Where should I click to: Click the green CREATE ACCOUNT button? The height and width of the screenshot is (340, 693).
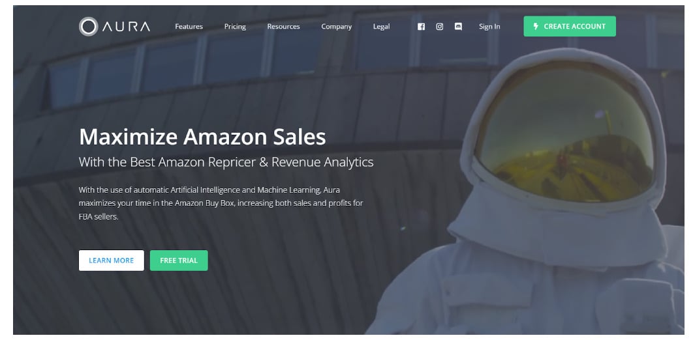tap(570, 27)
